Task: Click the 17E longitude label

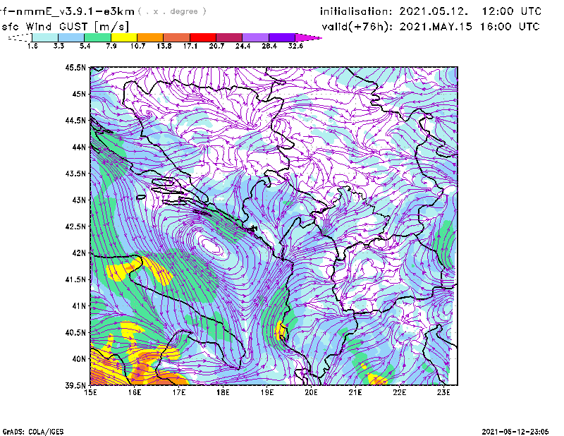Action: pos(179,392)
